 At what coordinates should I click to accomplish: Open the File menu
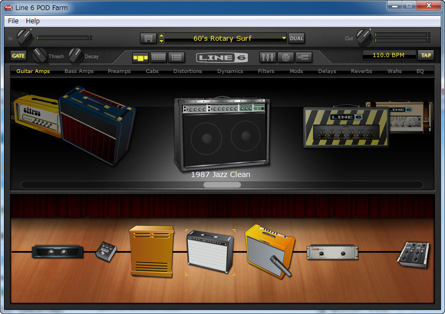[13, 21]
